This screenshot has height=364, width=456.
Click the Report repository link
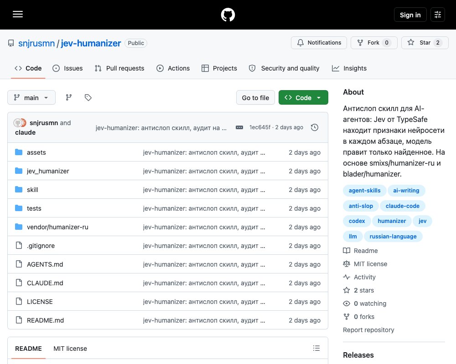[x=368, y=330]
